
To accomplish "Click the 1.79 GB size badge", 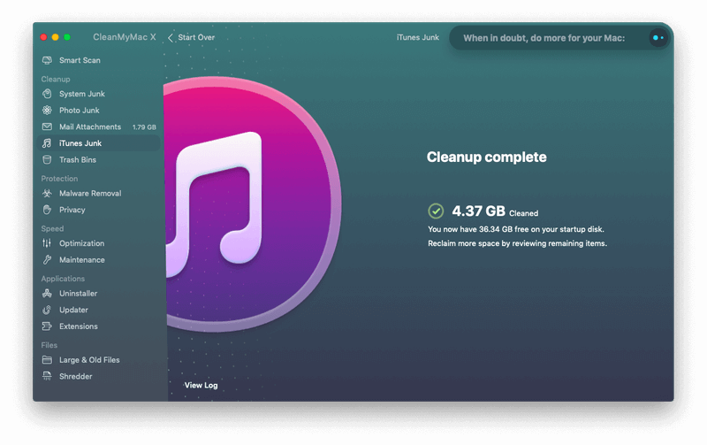I will coord(144,127).
